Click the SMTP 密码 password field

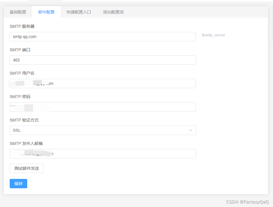pos(103,107)
